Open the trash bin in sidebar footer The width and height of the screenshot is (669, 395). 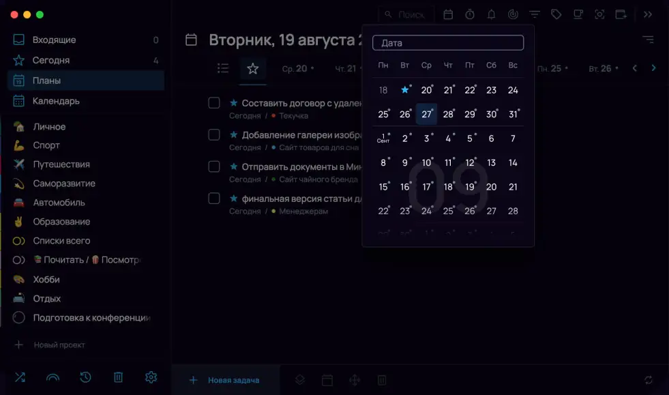(x=118, y=377)
